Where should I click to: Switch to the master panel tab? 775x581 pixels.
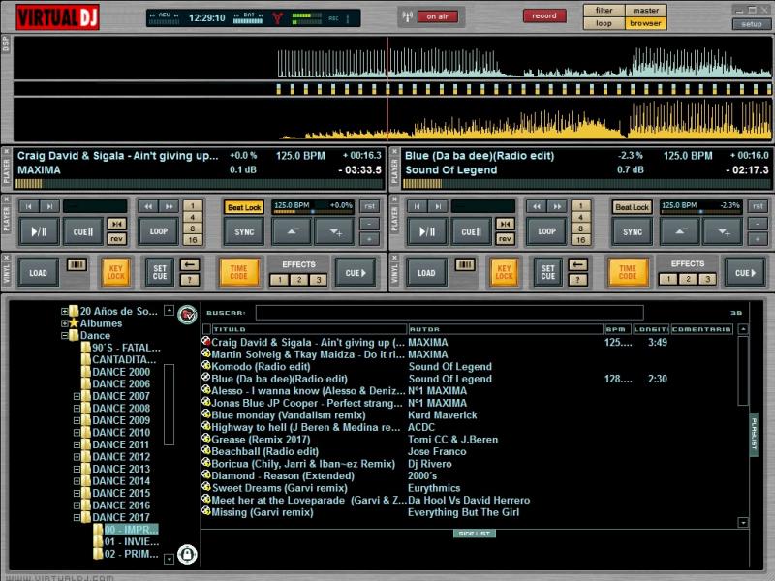pos(646,10)
